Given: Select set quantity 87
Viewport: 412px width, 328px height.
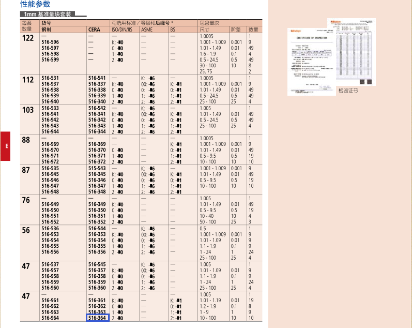Looking at the screenshot, I should pyautogui.click(x=26, y=170).
